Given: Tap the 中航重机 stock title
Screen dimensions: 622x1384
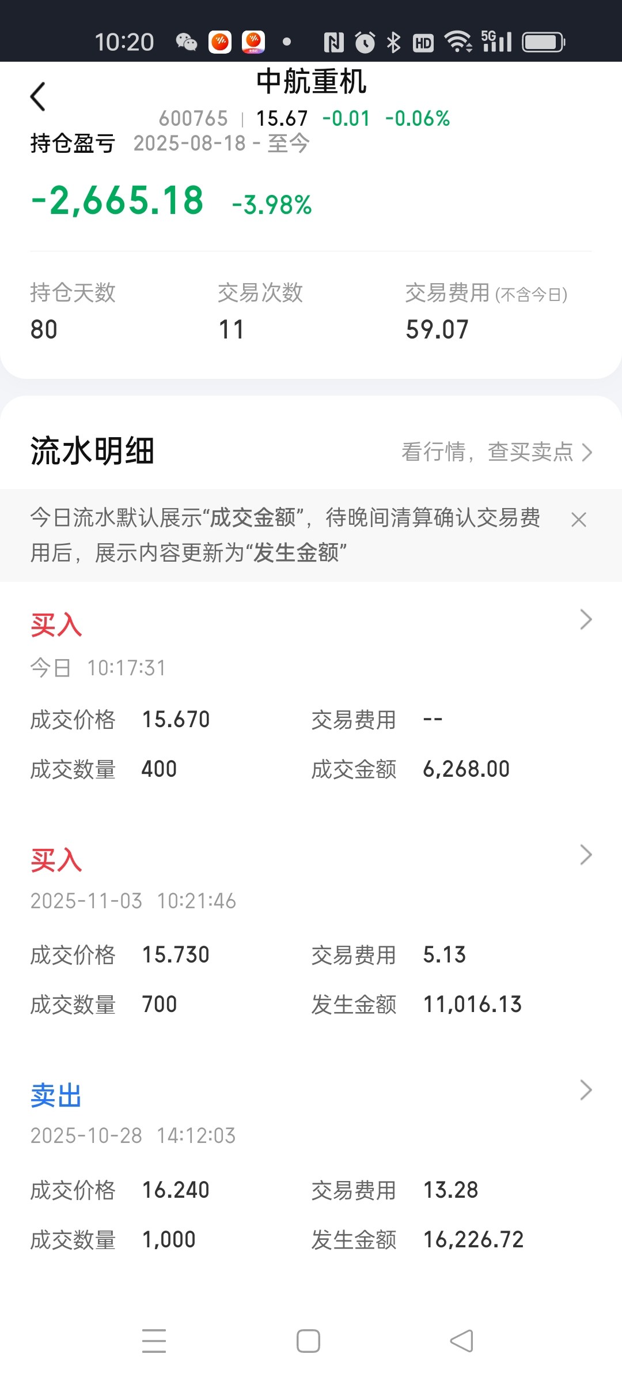Looking at the screenshot, I should (311, 81).
